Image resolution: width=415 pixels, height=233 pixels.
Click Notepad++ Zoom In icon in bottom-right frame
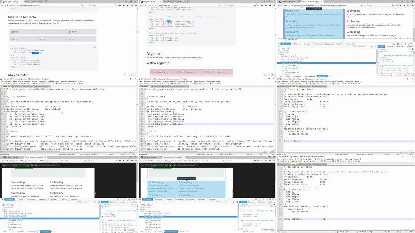317,161
